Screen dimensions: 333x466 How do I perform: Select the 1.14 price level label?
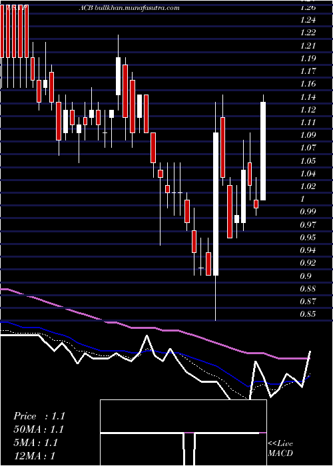coord(308,97)
